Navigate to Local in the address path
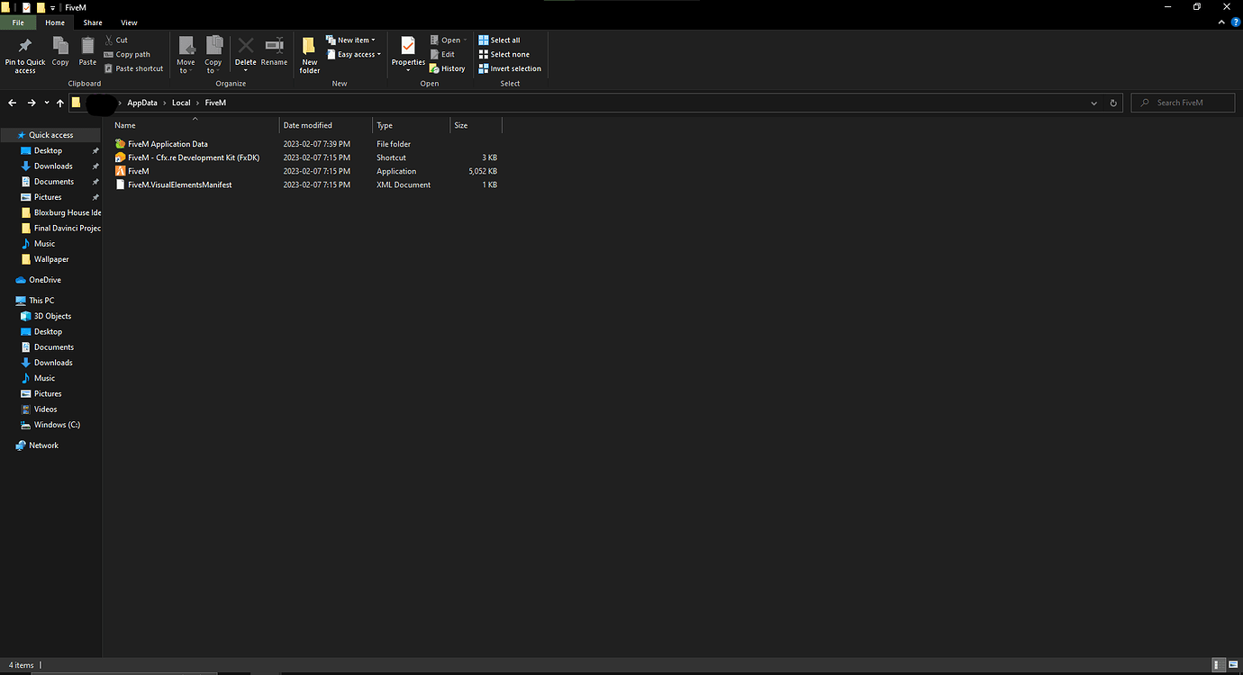The width and height of the screenshot is (1243, 675). pyautogui.click(x=180, y=103)
